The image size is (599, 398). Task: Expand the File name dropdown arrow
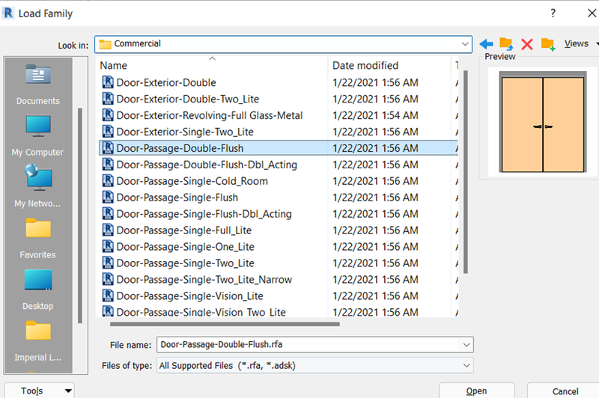tap(466, 345)
